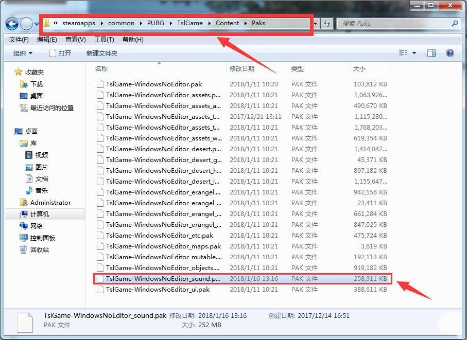This screenshot has width=467, height=340.
Task: Open the 编辑(E) menu
Action: pyautogui.click(x=47, y=39)
